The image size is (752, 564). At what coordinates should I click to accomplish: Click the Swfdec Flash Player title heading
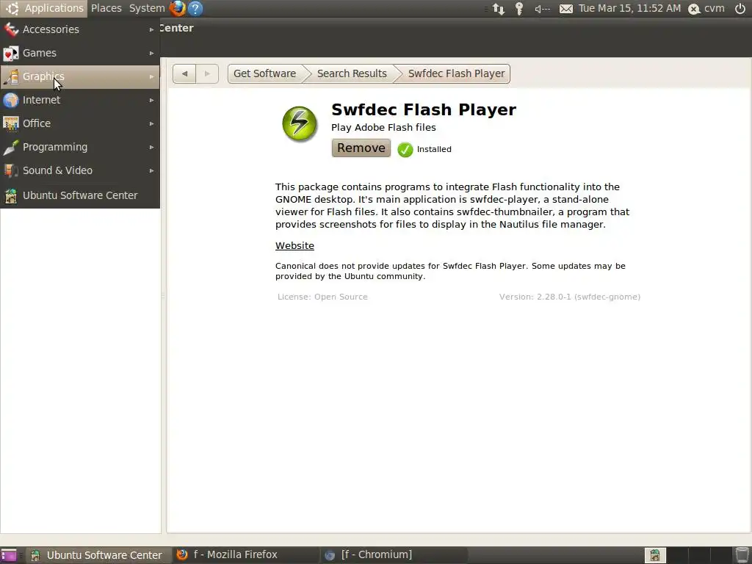pos(424,109)
